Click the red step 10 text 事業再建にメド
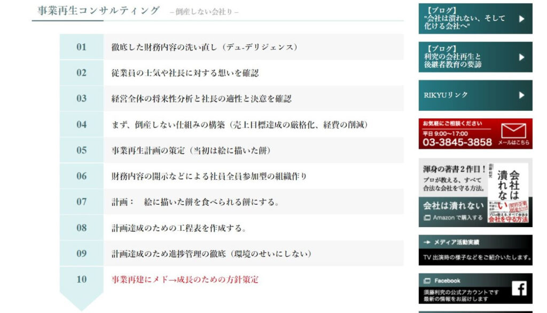This screenshot has width=547, height=313. pyautogui.click(x=185, y=279)
